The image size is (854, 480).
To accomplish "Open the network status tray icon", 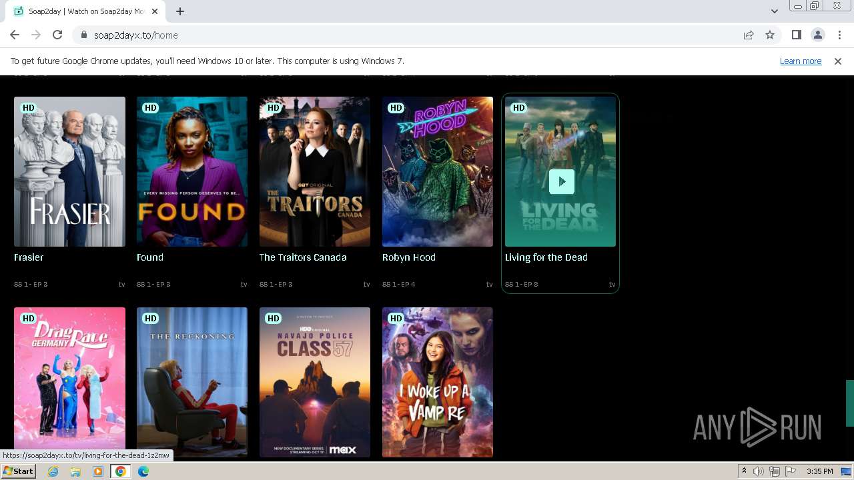I will click(x=775, y=471).
